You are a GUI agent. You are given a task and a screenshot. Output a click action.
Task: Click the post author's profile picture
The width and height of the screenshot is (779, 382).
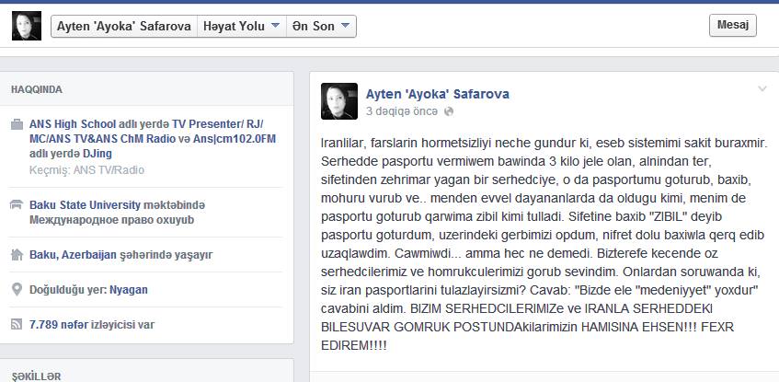click(x=339, y=101)
